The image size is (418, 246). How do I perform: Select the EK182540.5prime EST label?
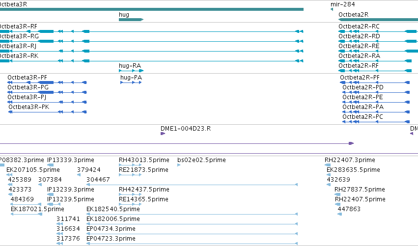(113, 210)
